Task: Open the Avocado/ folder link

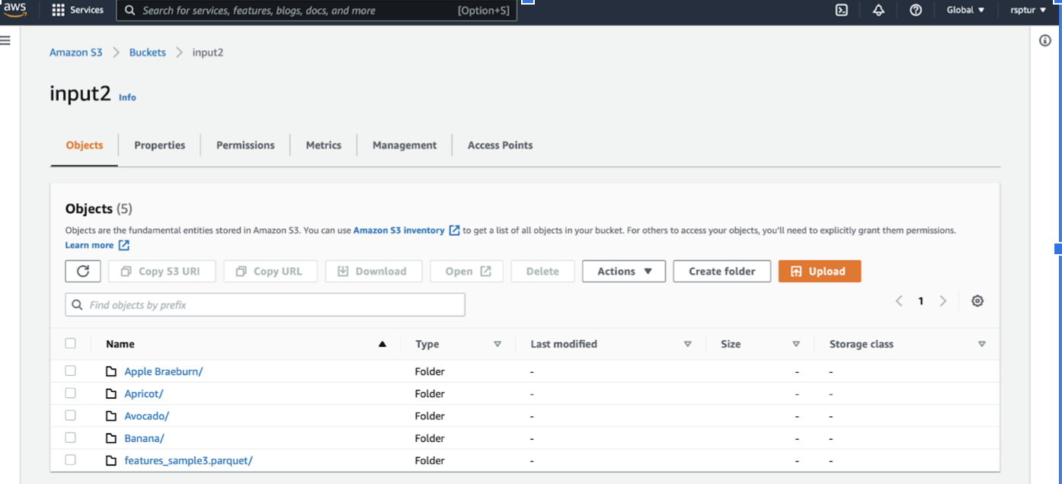Action: [147, 416]
